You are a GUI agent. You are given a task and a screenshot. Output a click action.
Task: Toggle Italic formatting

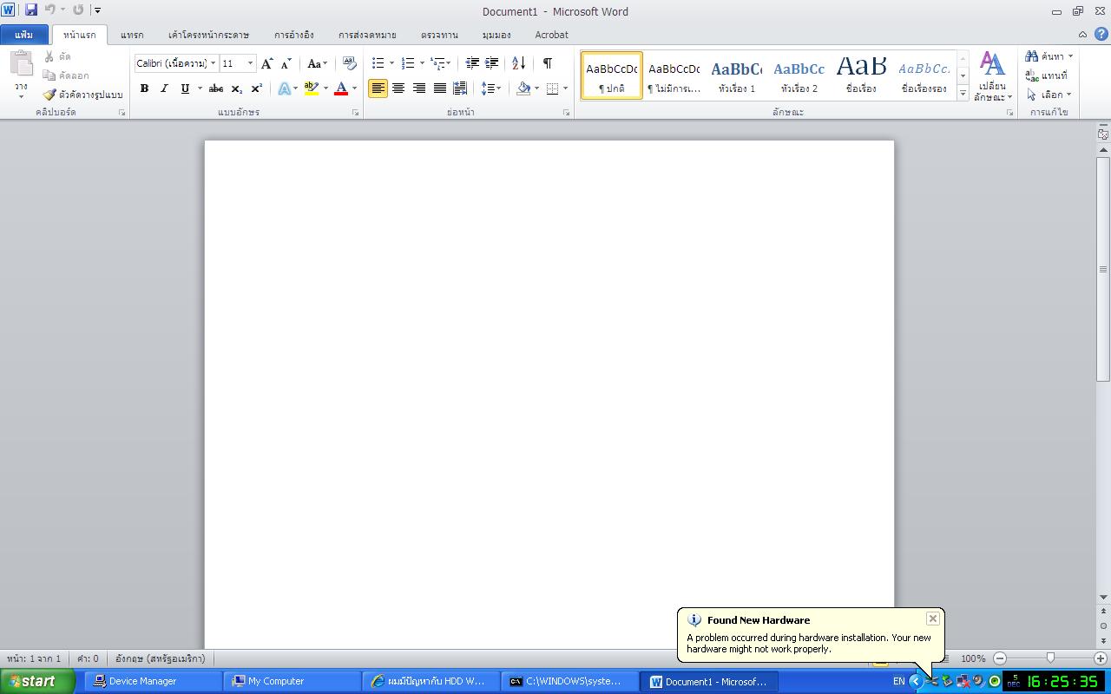pyautogui.click(x=164, y=88)
